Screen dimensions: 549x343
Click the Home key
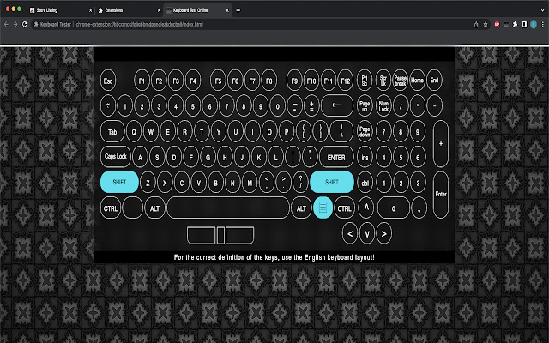pos(418,81)
